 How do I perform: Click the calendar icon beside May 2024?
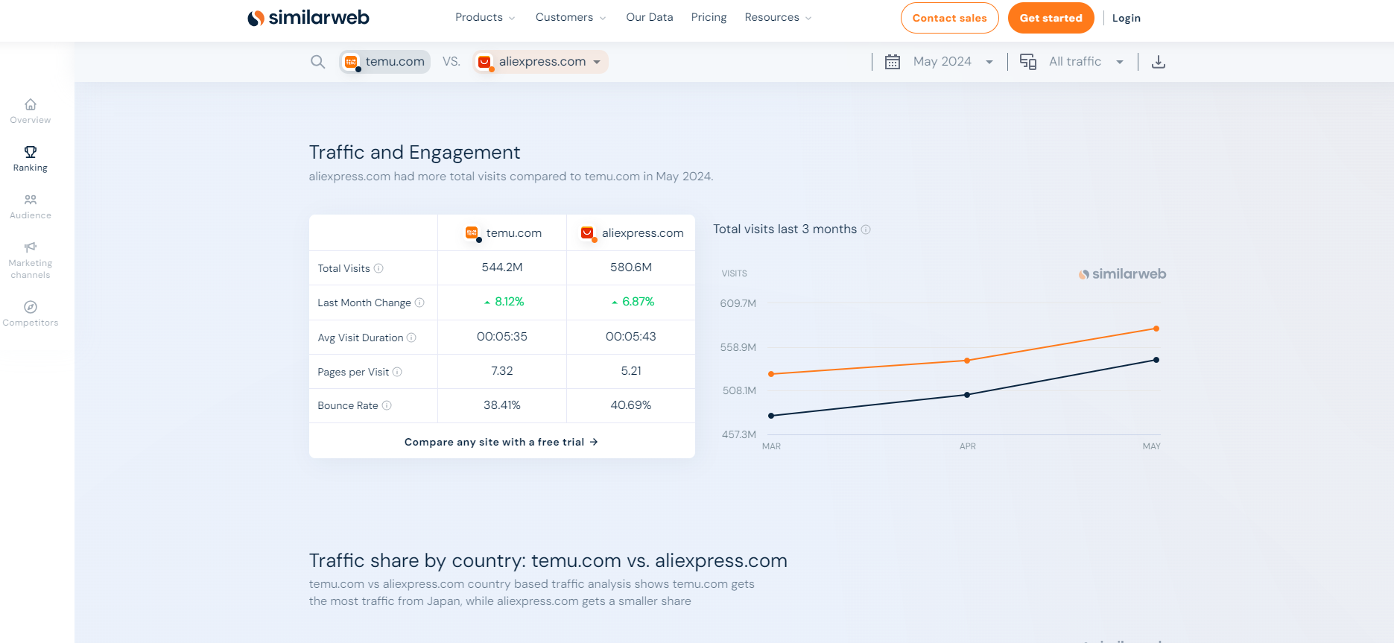tap(893, 62)
